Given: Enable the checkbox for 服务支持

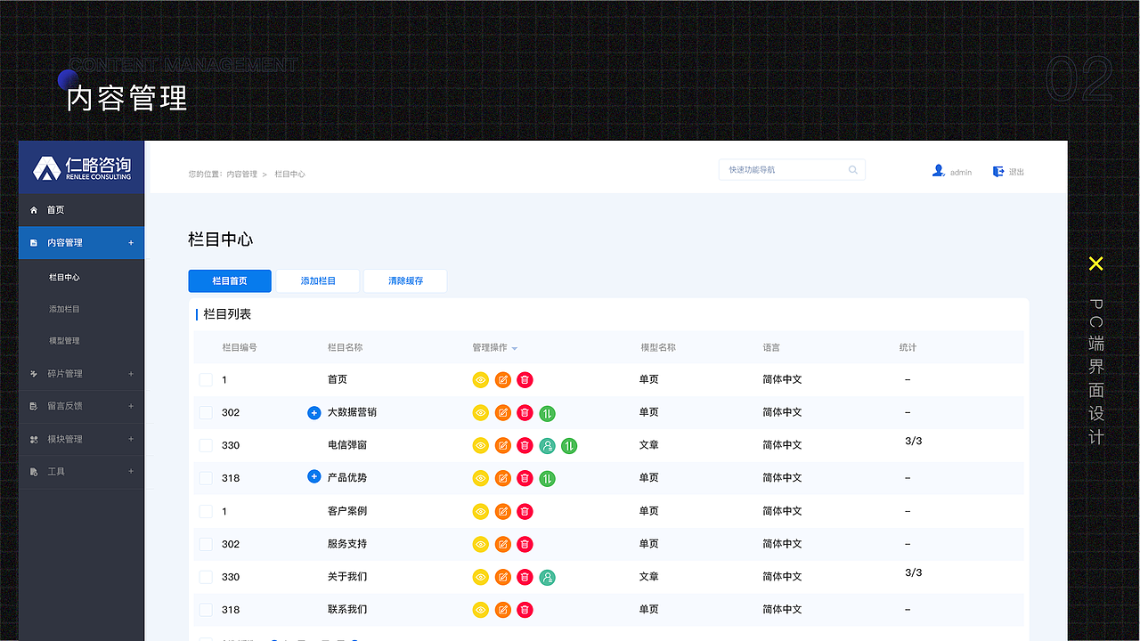Looking at the screenshot, I should point(206,544).
